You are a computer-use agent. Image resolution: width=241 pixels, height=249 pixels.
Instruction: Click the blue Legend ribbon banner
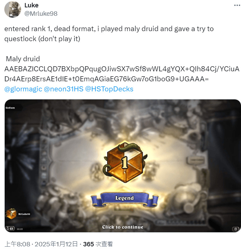pos(125,199)
